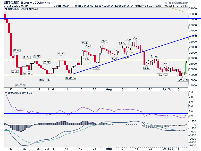This screenshot has height=151, width=201.
Task: Click the 20.6K price label
Action: click(x=166, y=64)
